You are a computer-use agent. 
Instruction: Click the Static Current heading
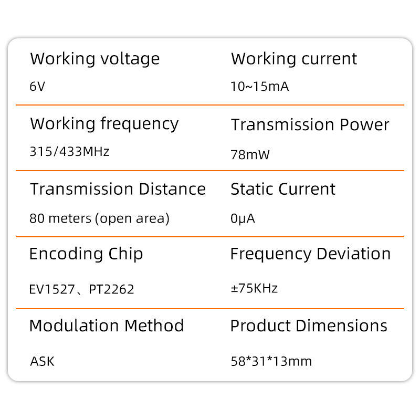(x=282, y=189)
